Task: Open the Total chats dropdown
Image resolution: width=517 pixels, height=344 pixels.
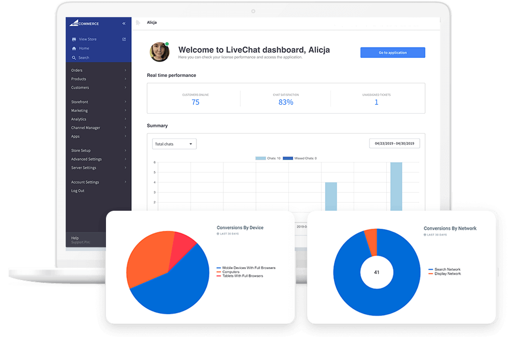Action: coord(174,144)
